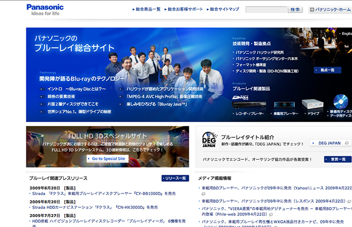352x227 pixels.
Task: Click the メディア掲載情報 heading
Action: pos(215,179)
